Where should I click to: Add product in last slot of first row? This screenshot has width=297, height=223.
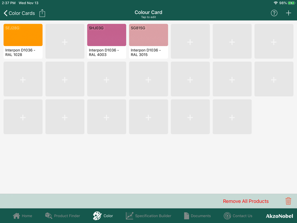tap(274, 41)
